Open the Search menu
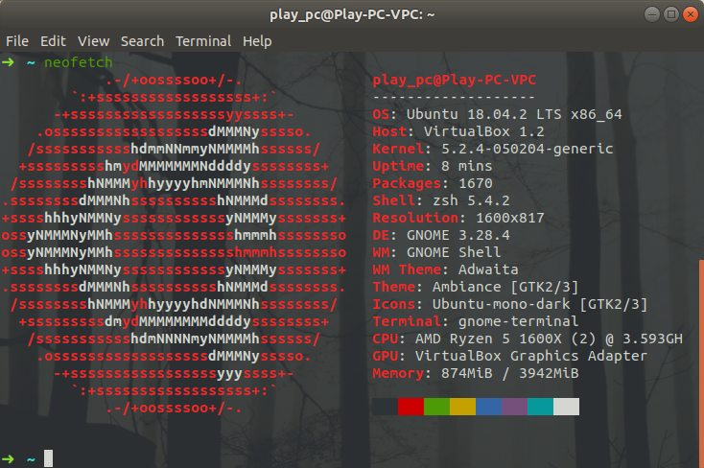This screenshot has width=704, height=468. click(142, 41)
